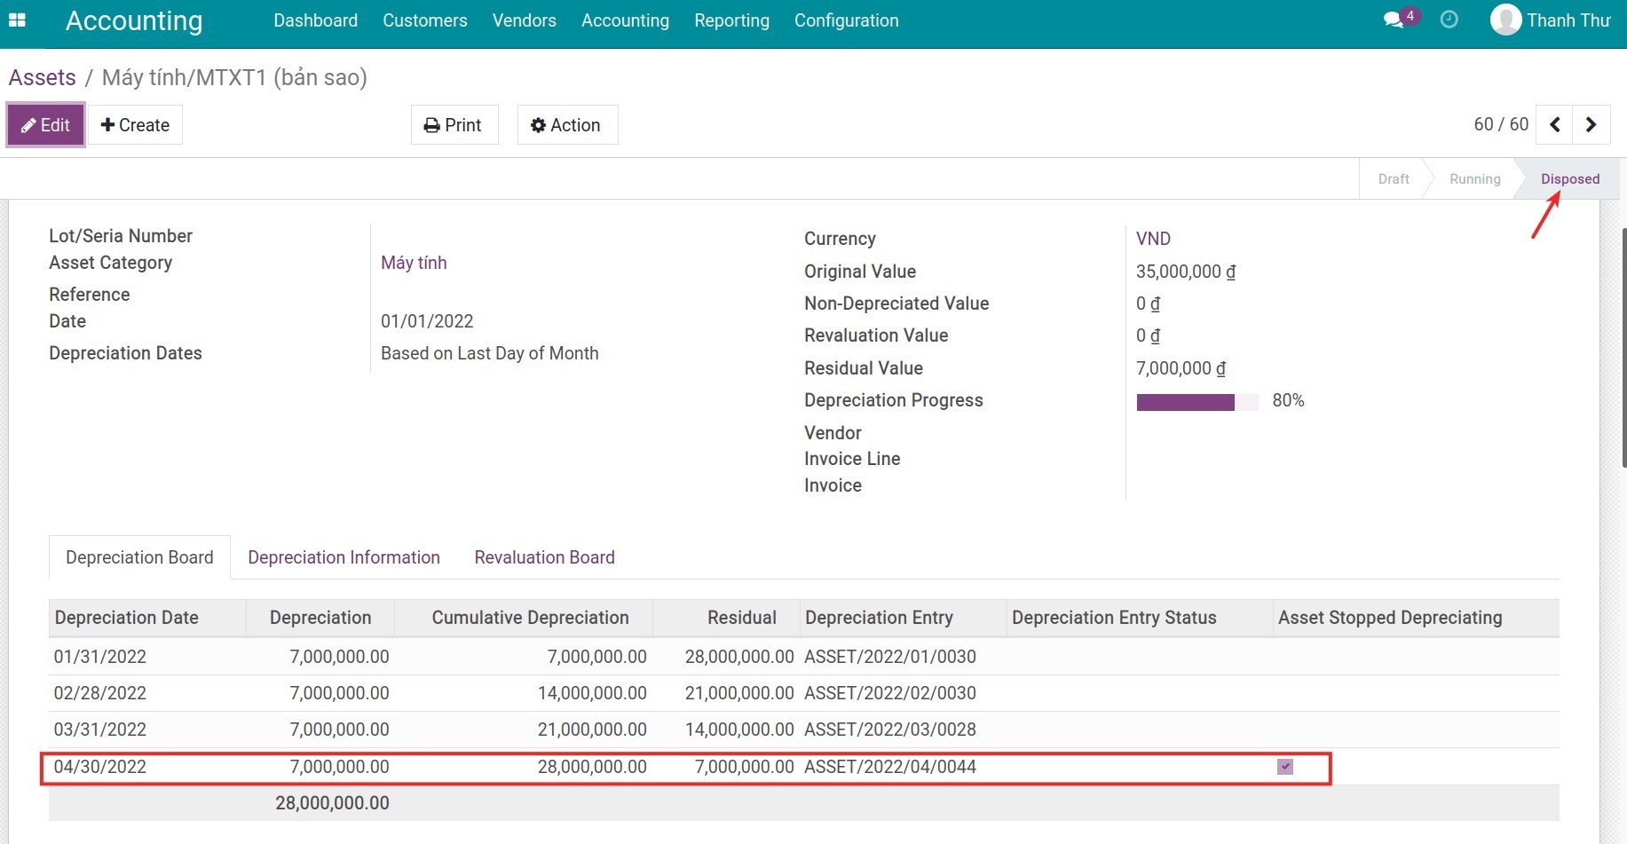Viewport: 1627px width, 844px height.
Task: Go to previous record with left arrow
Action: [1555, 125]
